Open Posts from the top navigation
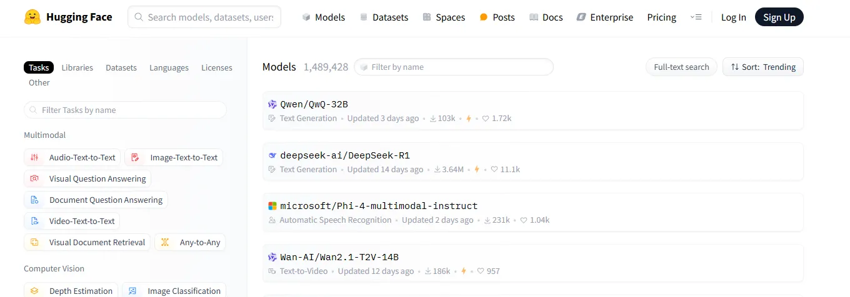 [497, 17]
